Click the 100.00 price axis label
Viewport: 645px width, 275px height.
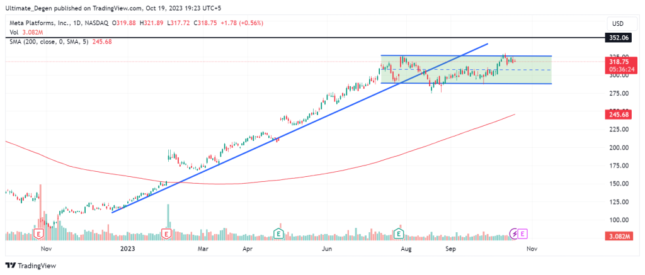pos(619,220)
